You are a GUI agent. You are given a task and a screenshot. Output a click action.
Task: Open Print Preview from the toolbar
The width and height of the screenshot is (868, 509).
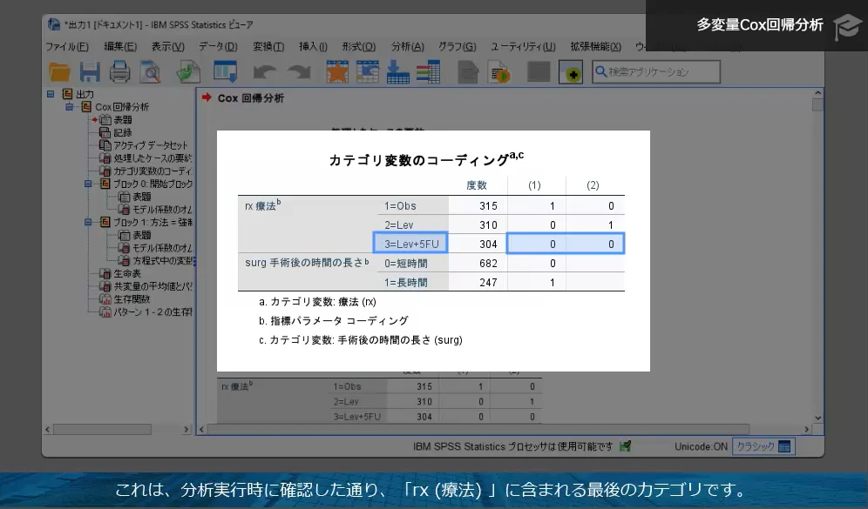point(151,72)
